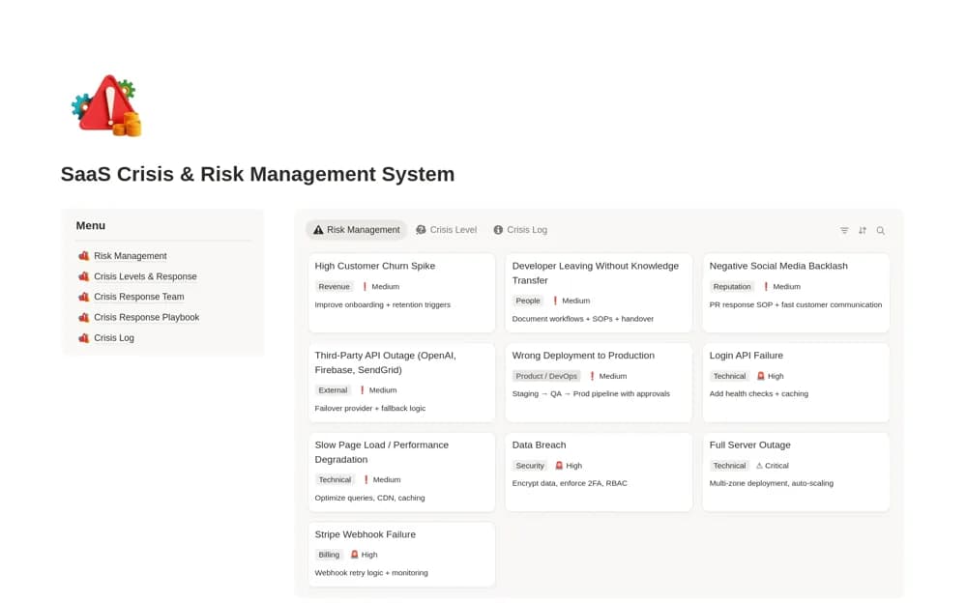Click 'Add health checks + caching' text
This screenshot has height=603, width=967.
(x=758, y=394)
